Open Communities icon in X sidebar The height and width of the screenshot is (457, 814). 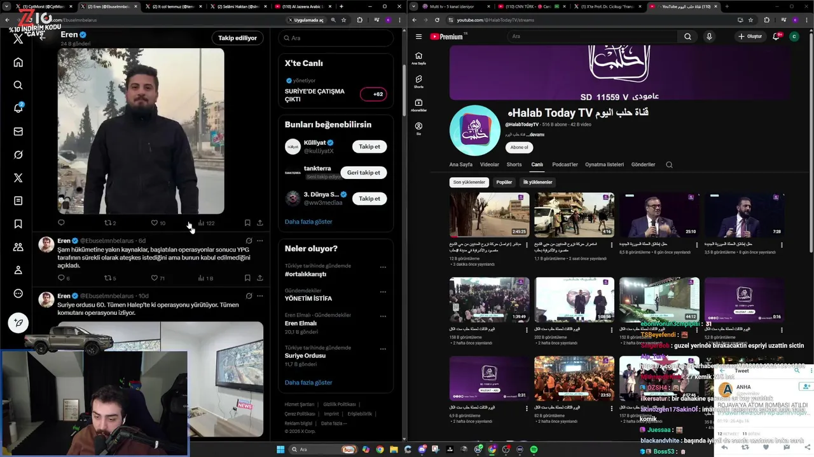click(x=18, y=247)
